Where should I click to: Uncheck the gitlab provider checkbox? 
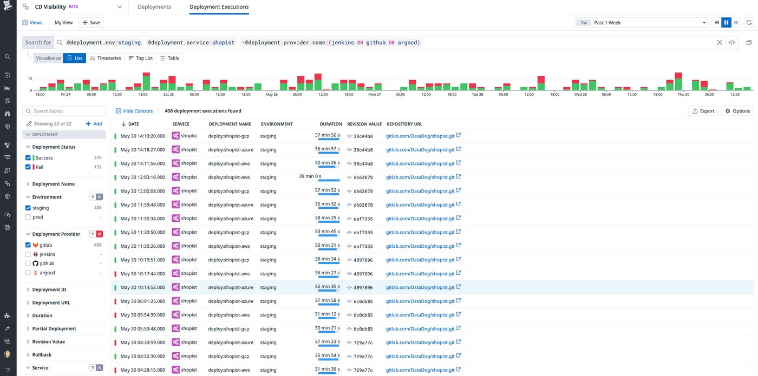(28, 245)
